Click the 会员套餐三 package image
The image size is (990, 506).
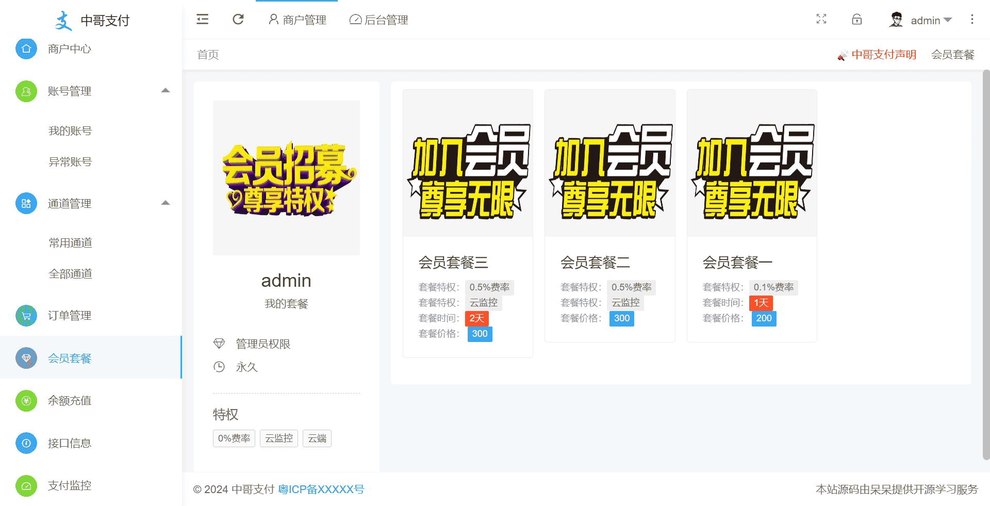[468, 164]
